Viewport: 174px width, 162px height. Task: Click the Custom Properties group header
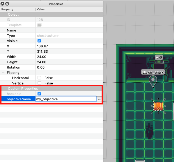pyautogui.click(x=23, y=88)
